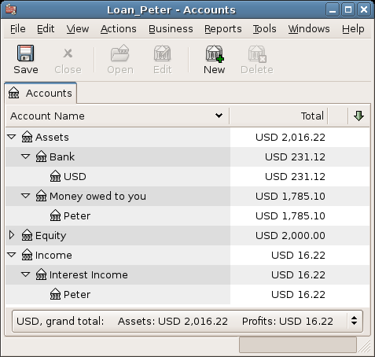
Task: Click the Open account toolbar icon
Action: tap(120, 53)
